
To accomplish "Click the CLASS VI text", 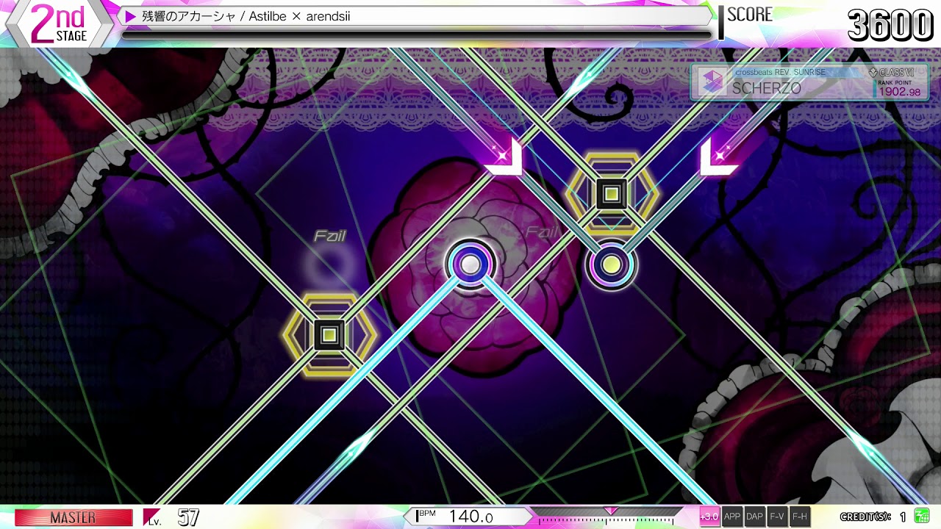I will coord(897,72).
